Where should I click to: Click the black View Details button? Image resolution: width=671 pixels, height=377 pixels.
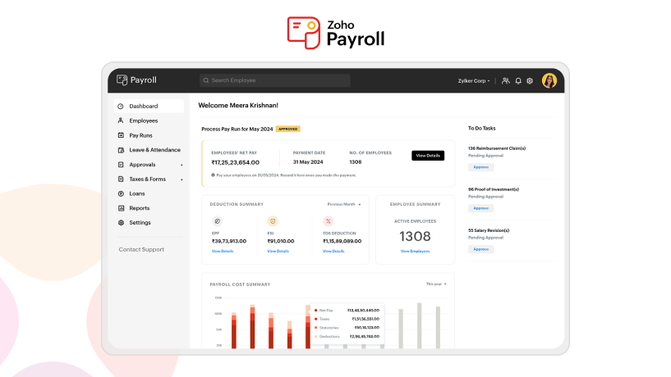click(428, 156)
